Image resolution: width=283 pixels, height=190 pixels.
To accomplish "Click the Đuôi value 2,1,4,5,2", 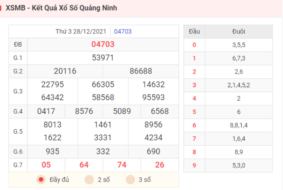I will (x=239, y=85).
